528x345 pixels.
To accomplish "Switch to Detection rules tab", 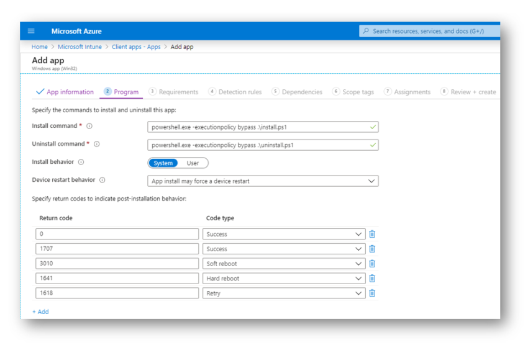I will 235,92.
